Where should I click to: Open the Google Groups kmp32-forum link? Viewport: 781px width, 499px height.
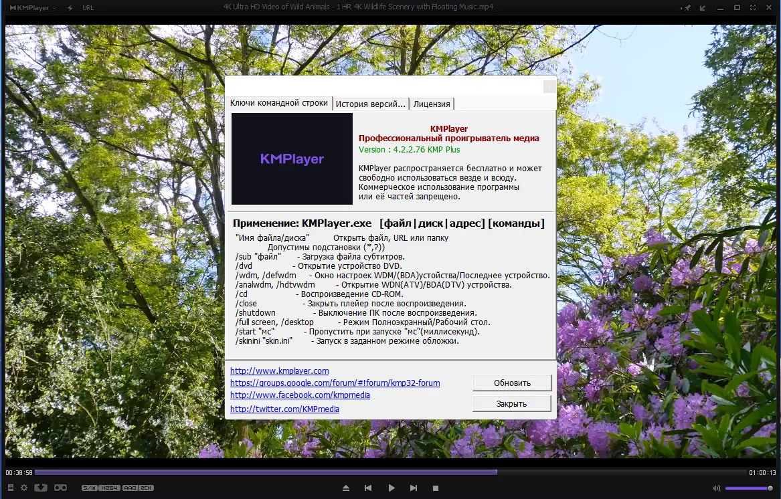335,383
